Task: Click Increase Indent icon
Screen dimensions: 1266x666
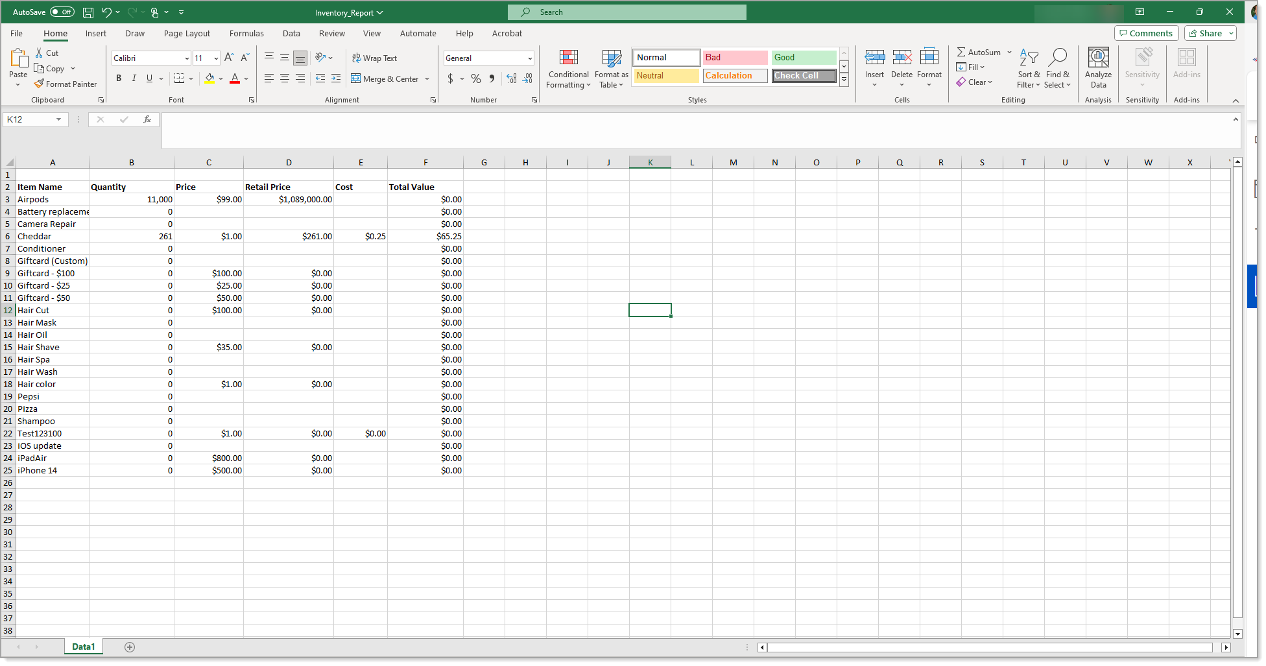Action: coord(336,78)
